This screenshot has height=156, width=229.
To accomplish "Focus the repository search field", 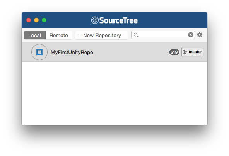I will tap(163, 35).
